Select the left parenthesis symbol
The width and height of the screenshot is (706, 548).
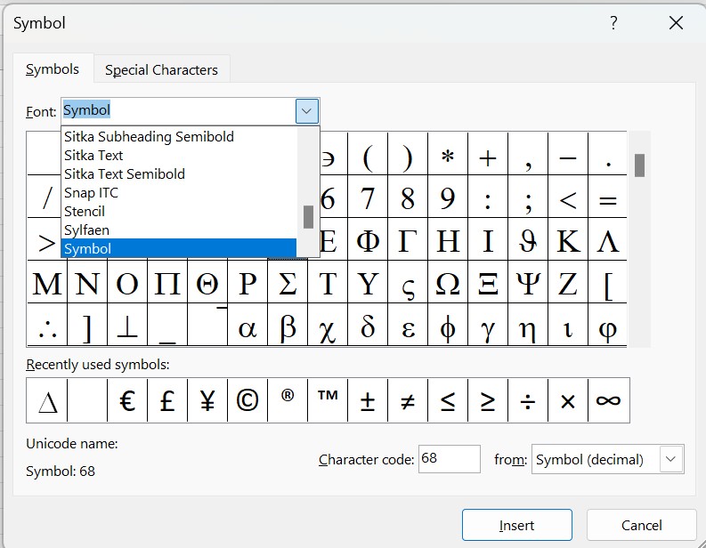368,153
